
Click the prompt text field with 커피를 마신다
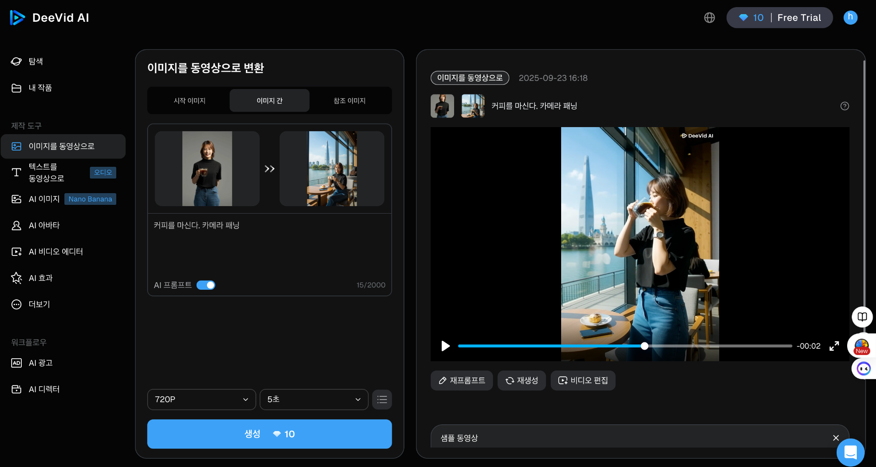point(269,247)
